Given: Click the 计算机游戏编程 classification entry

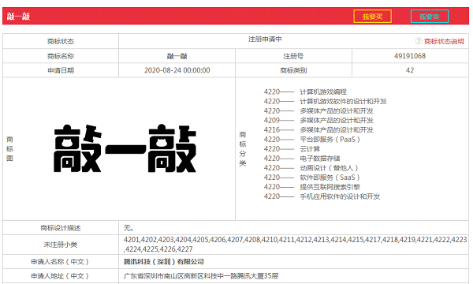Looking at the screenshot, I should 323,92.
